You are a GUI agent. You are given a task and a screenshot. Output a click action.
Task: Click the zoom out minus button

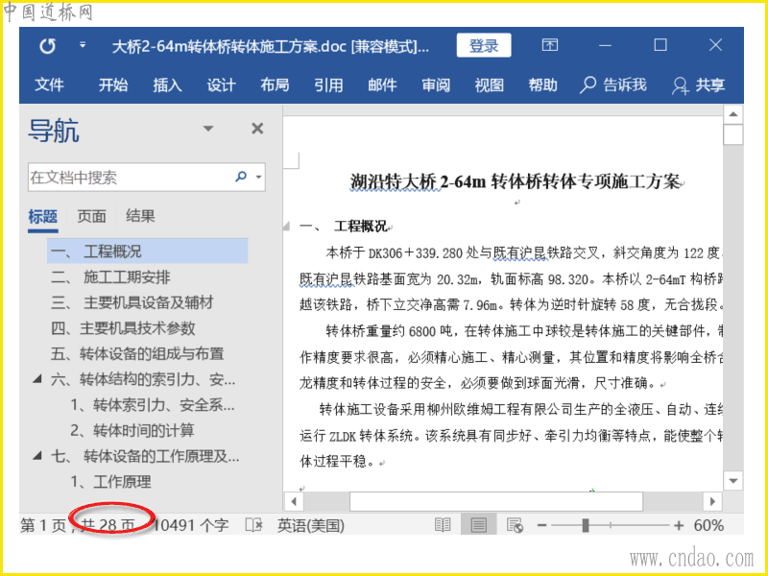tap(541, 525)
